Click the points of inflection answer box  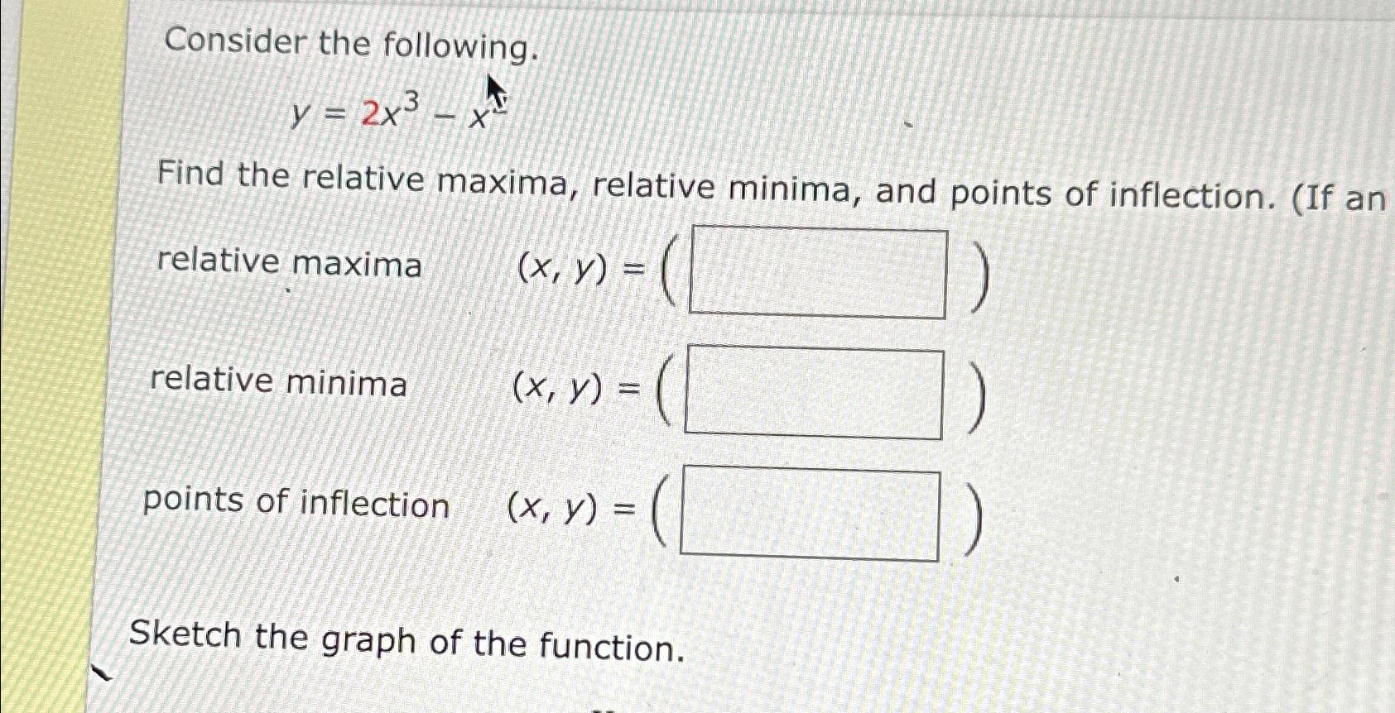811,513
